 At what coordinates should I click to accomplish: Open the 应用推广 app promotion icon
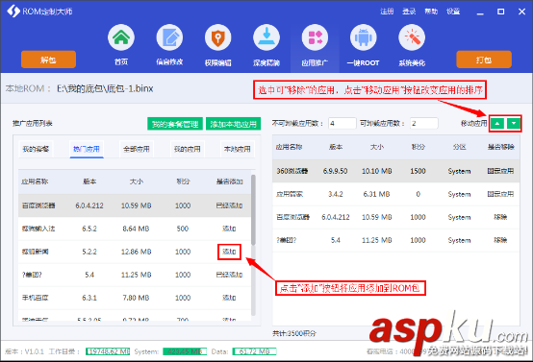pos(315,37)
